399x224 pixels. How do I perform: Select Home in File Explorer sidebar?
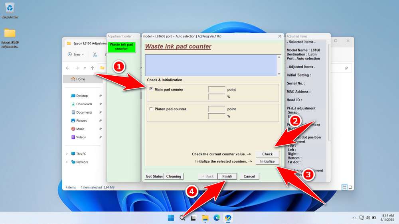click(83, 79)
